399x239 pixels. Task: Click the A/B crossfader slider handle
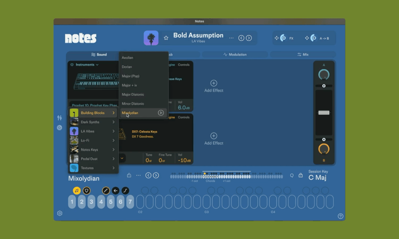click(324, 113)
